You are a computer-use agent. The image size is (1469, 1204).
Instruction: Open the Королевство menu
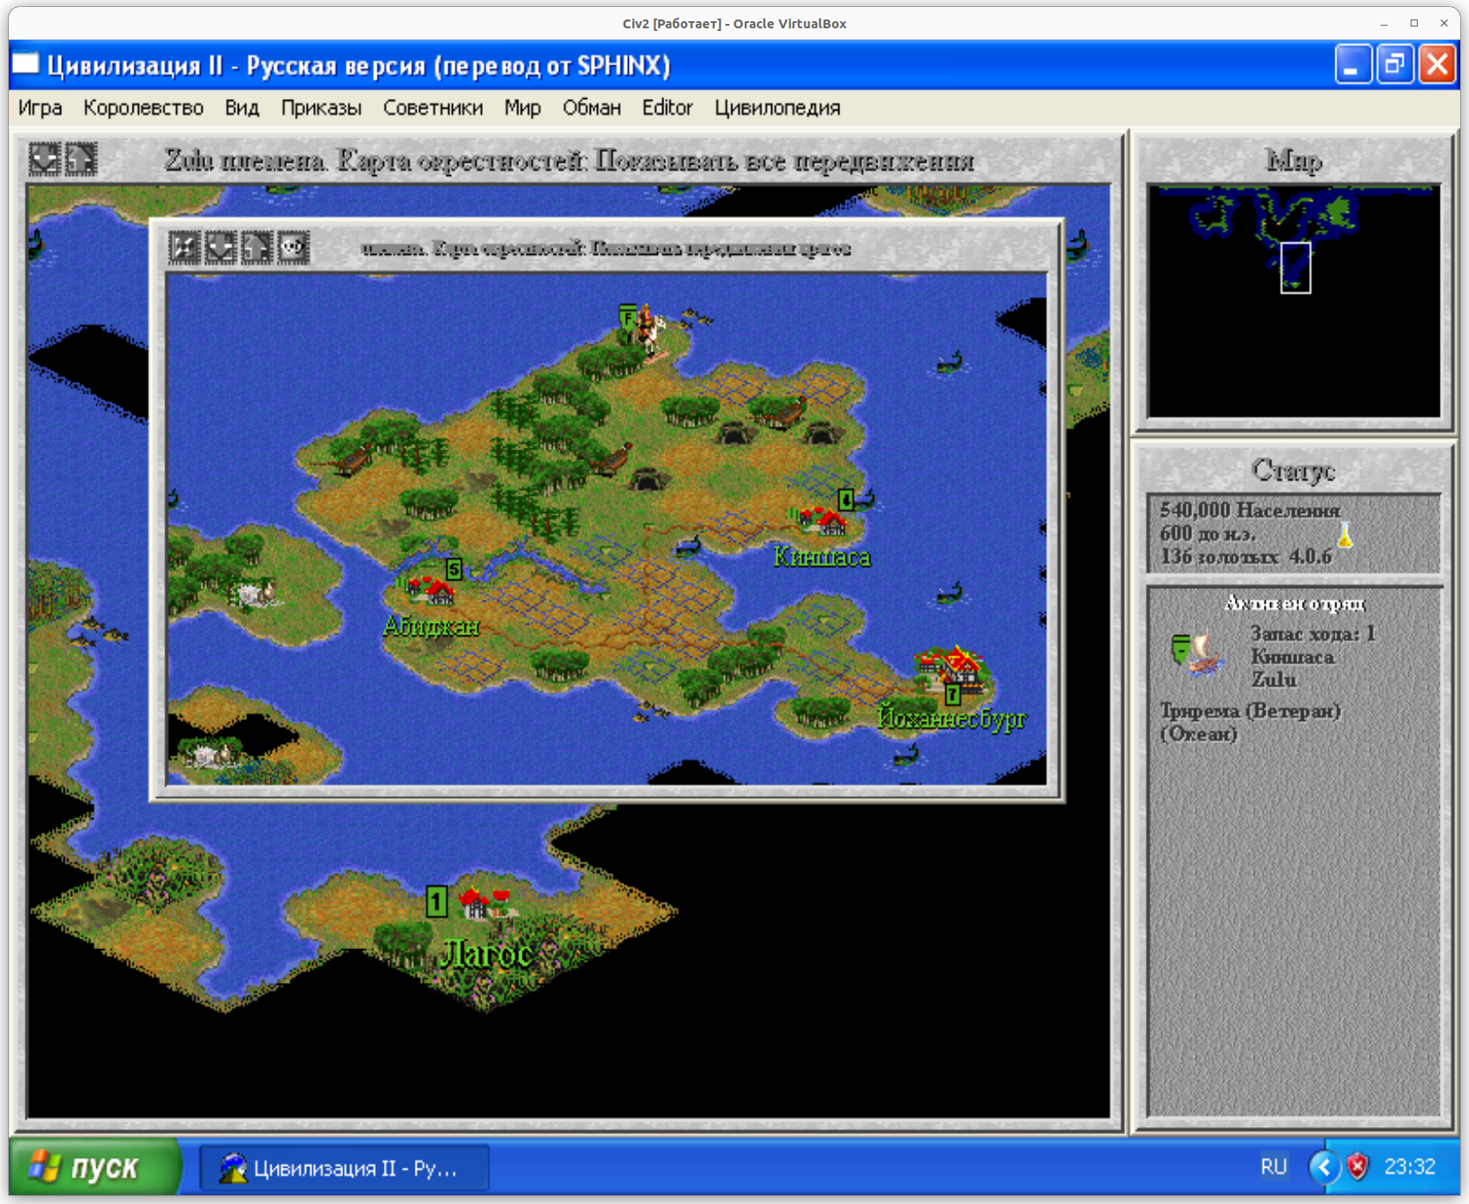143,108
